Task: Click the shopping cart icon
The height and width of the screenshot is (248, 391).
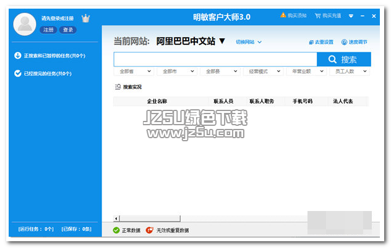Action: [318, 16]
